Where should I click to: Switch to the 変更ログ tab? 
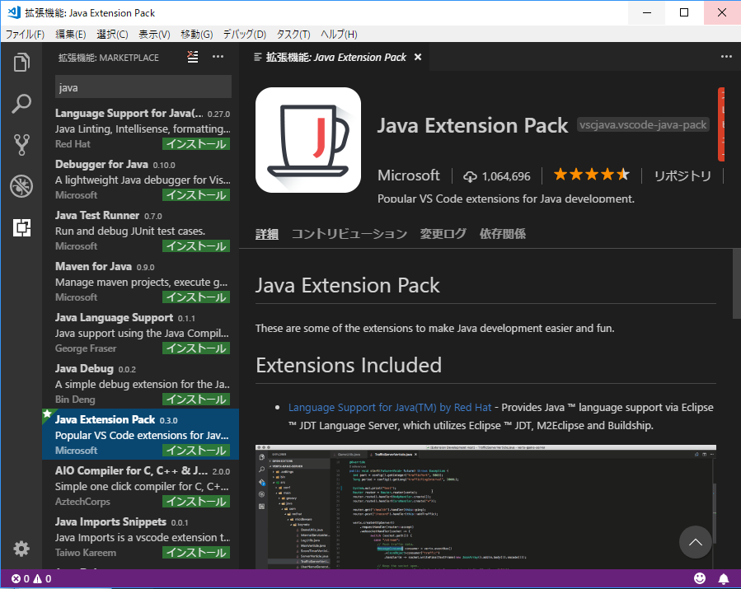click(x=443, y=234)
